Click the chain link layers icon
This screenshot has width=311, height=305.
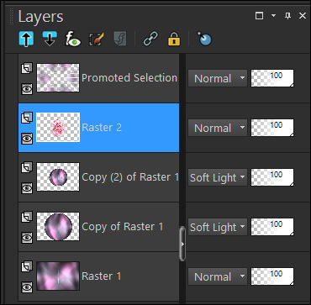click(x=150, y=39)
